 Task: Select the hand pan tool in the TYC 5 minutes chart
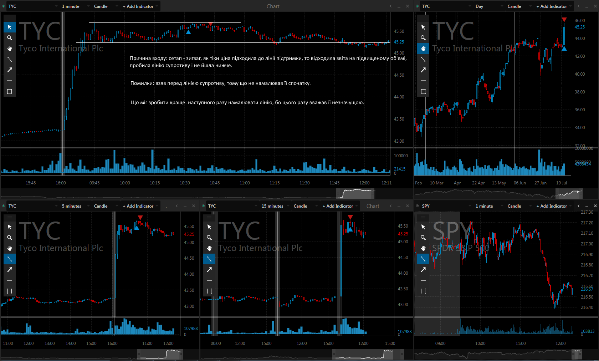(10, 248)
